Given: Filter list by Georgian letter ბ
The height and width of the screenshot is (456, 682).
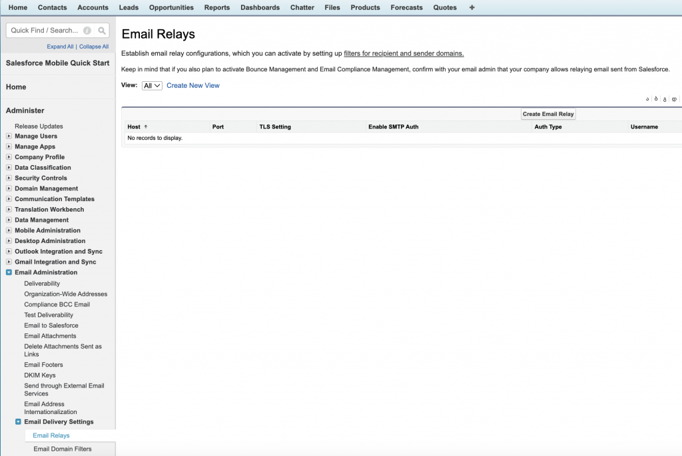Looking at the screenshot, I should [x=656, y=99].
